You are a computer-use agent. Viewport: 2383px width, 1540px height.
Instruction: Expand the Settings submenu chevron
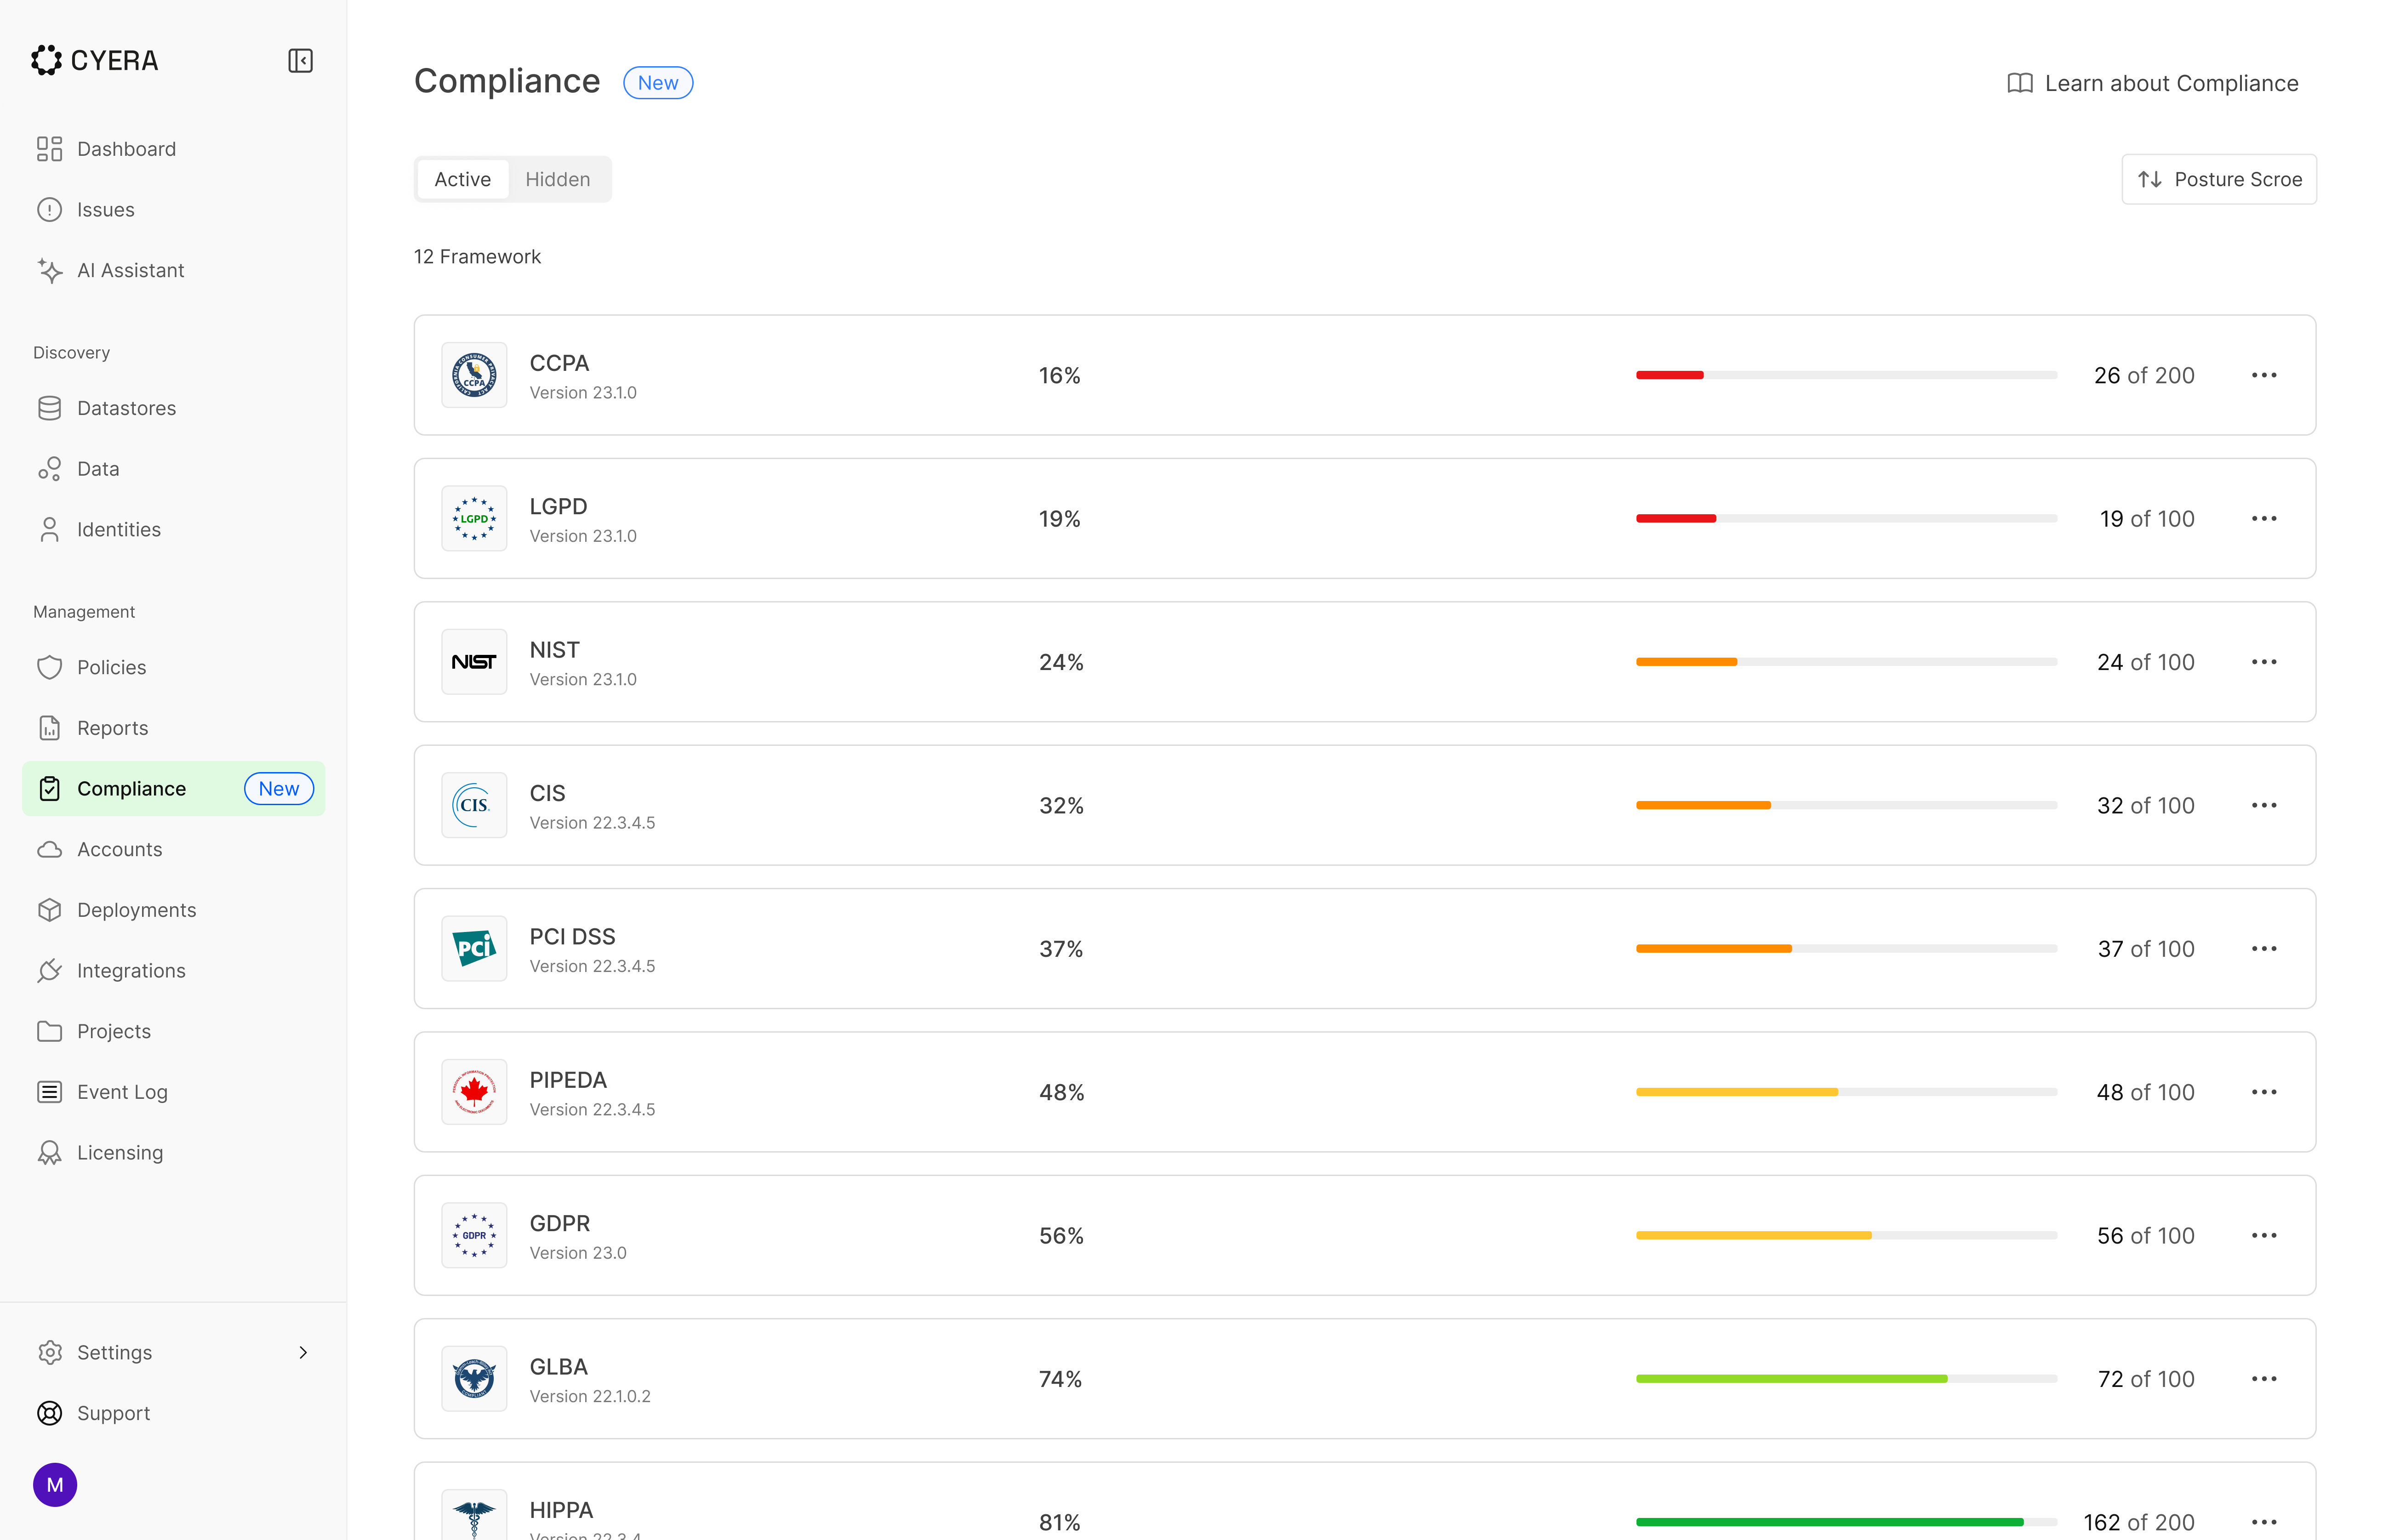point(303,1352)
